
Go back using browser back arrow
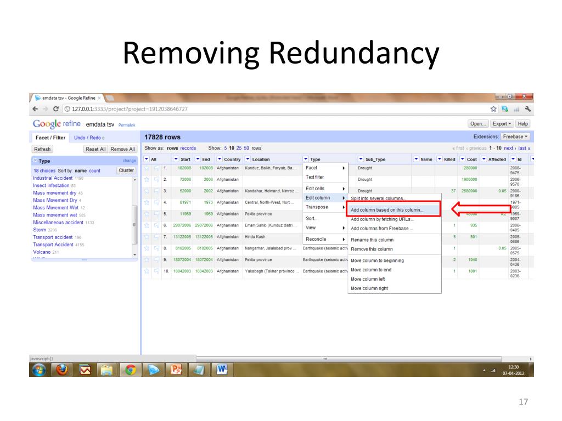pos(35,109)
